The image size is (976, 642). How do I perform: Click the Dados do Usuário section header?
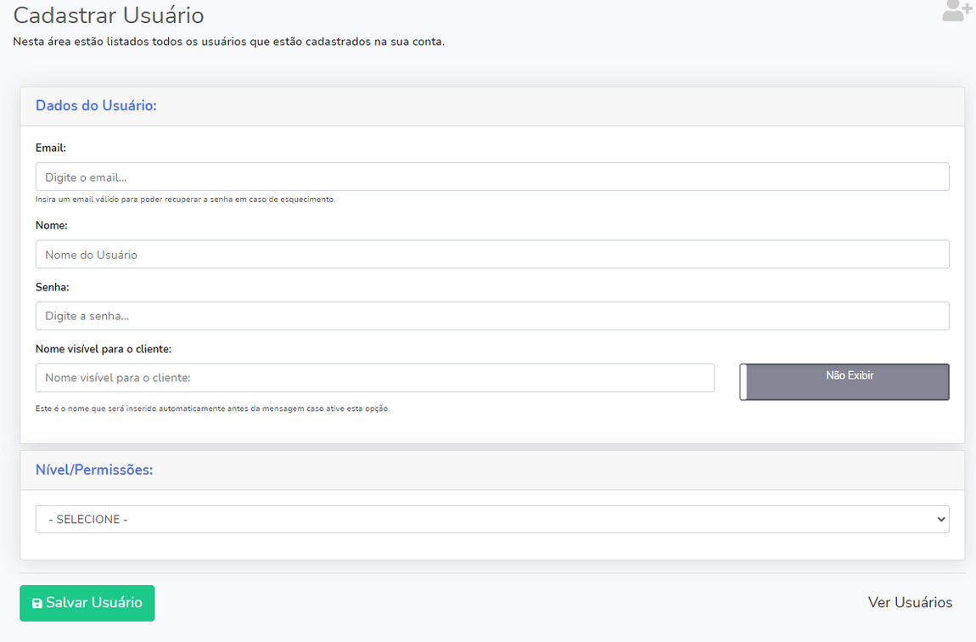point(96,106)
